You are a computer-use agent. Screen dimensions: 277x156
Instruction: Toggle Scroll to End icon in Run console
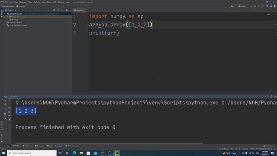[x=10, y=112]
